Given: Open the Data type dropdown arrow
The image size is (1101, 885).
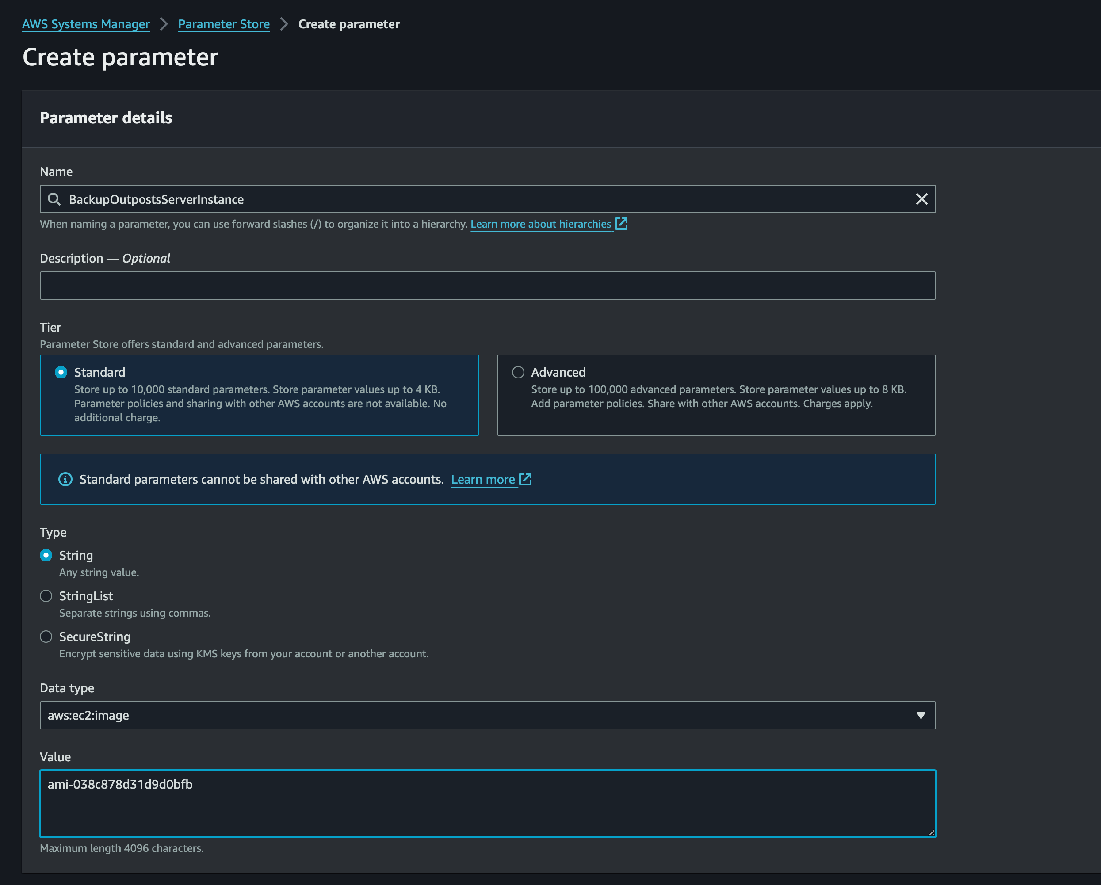Looking at the screenshot, I should 920,715.
